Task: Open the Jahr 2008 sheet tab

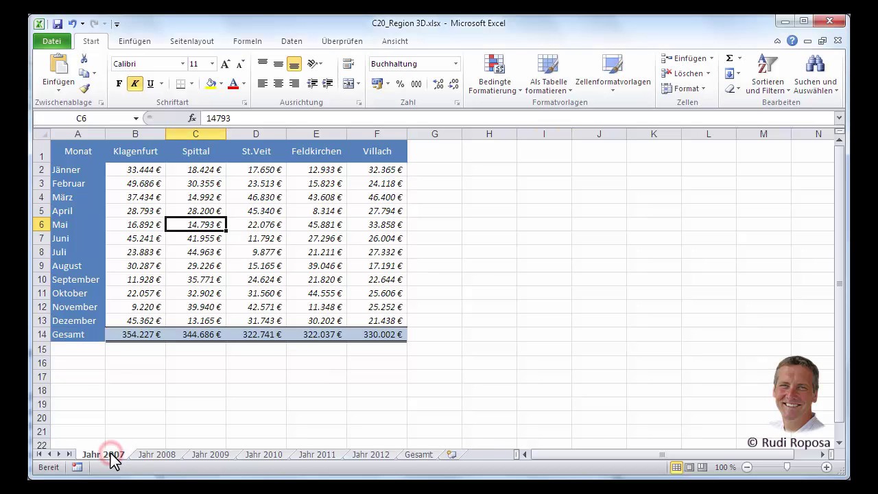Action: click(x=157, y=455)
